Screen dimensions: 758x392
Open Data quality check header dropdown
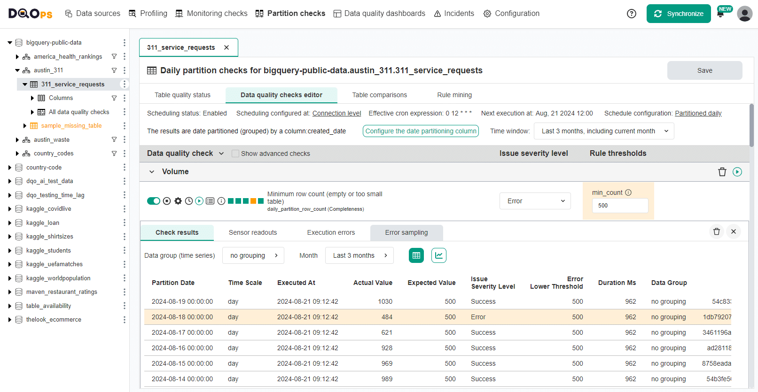[x=221, y=154]
